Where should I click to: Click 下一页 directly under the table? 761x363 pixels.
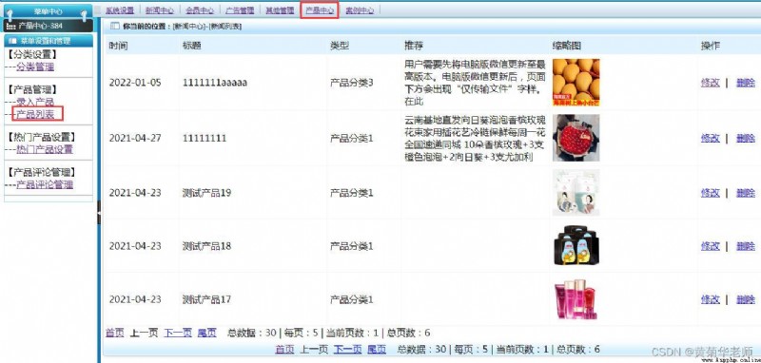(x=178, y=333)
